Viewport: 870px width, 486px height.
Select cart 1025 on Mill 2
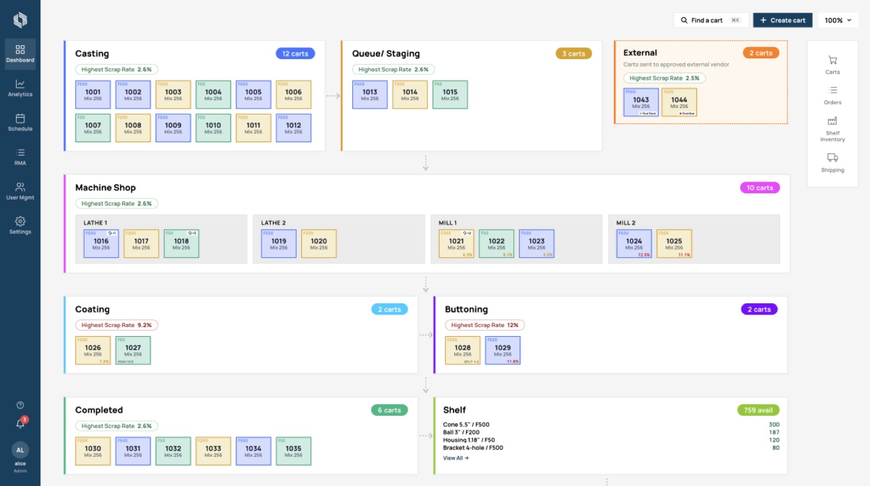tap(674, 244)
